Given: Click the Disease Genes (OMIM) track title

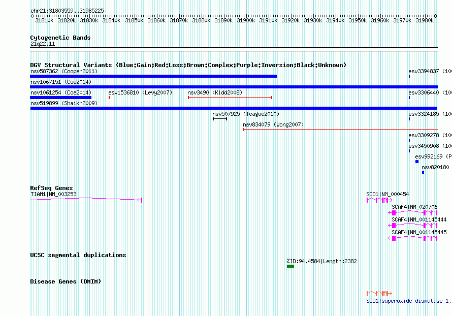Looking at the screenshot, I should pos(66,281).
